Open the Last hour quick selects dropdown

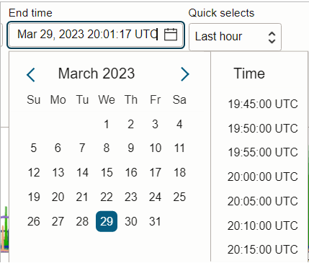[235, 37]
